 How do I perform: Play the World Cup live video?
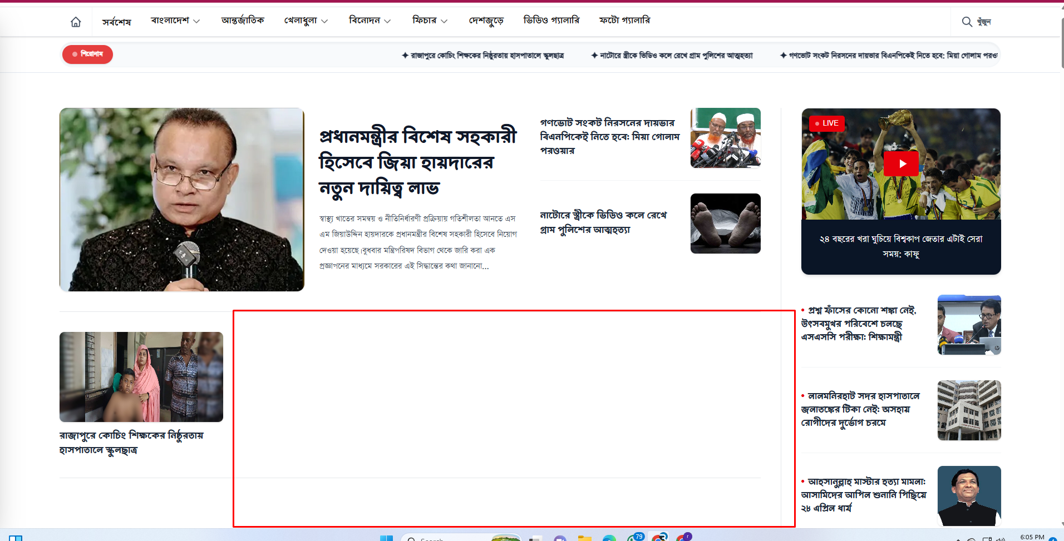[901, 164]
